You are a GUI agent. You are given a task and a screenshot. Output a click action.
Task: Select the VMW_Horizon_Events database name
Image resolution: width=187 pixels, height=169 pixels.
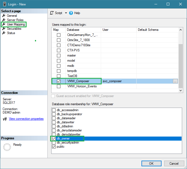[82, 86]
